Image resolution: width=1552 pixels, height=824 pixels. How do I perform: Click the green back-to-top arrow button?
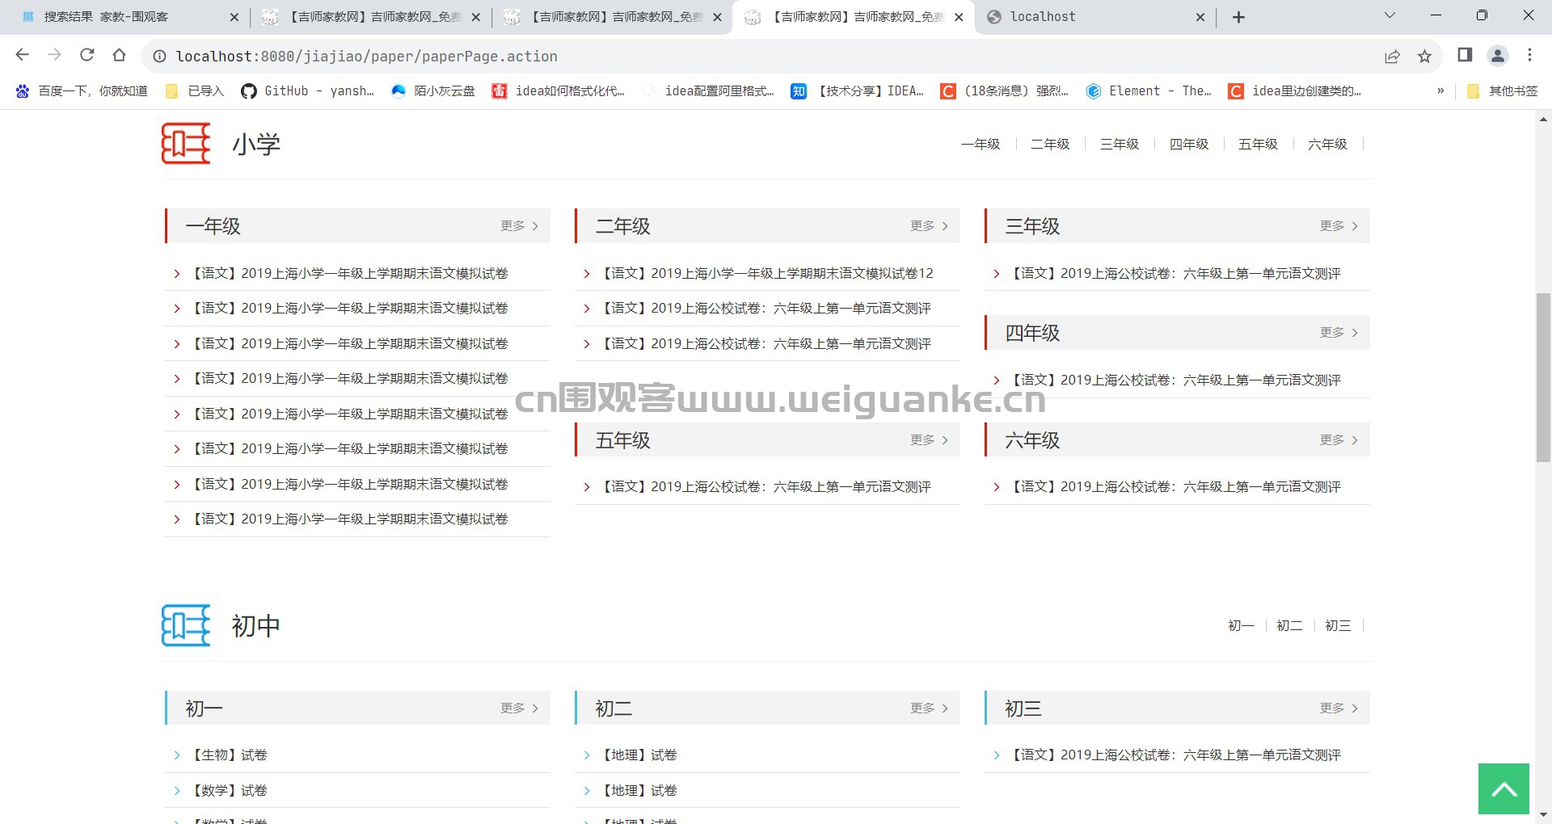point(1503,788)
